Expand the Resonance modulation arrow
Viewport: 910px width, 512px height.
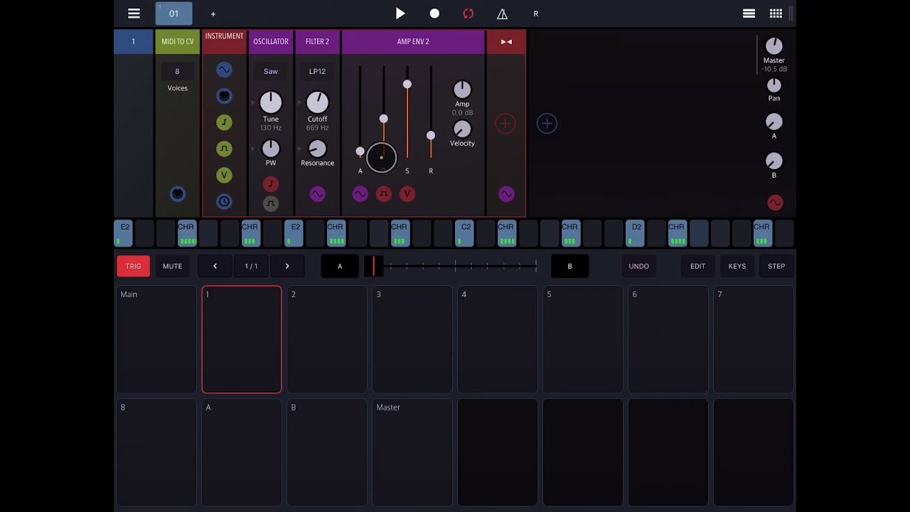(299, 149)
